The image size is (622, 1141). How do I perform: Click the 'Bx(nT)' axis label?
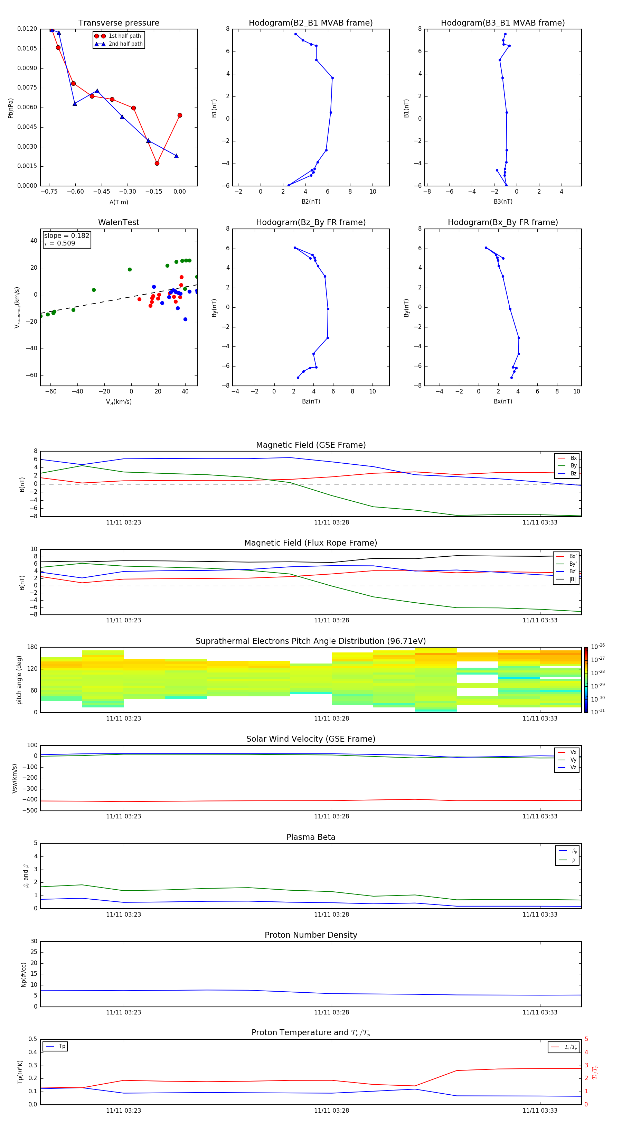click(x=503, y=402)
